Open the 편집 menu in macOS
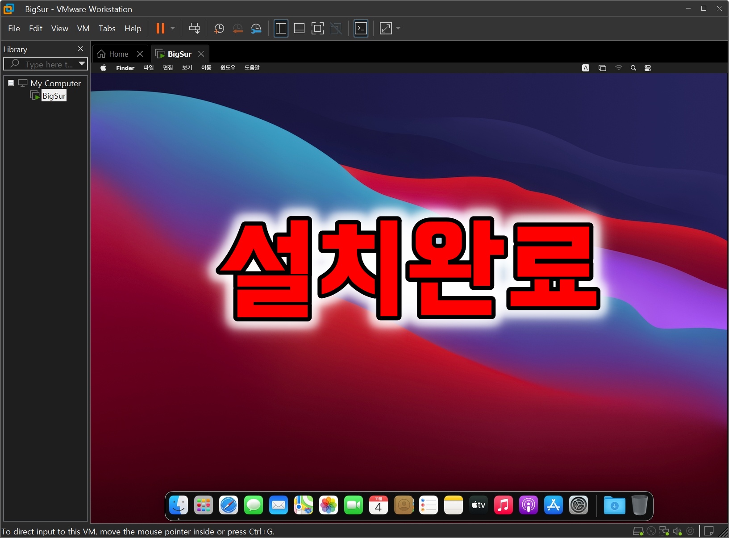729x538 pixels. 168,68
